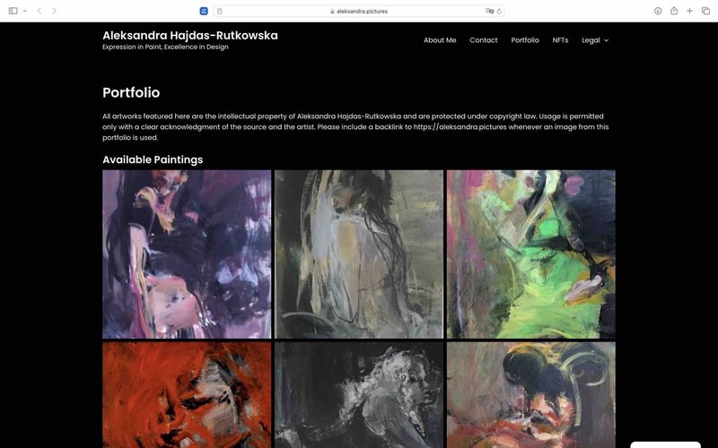Image resolution: width=718 pixels, height=448 pixels.
Task: Go forward to the next page
Action: [54, 11]
